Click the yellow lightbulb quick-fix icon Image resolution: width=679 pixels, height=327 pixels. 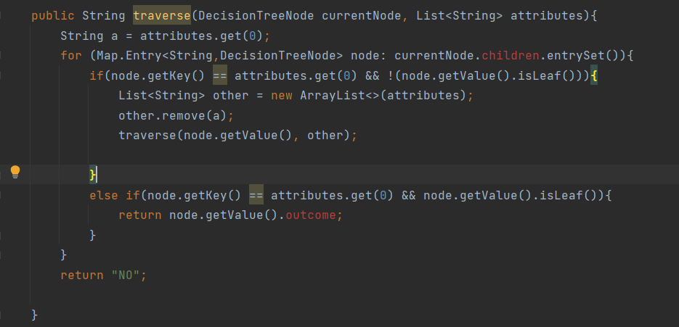15,172
